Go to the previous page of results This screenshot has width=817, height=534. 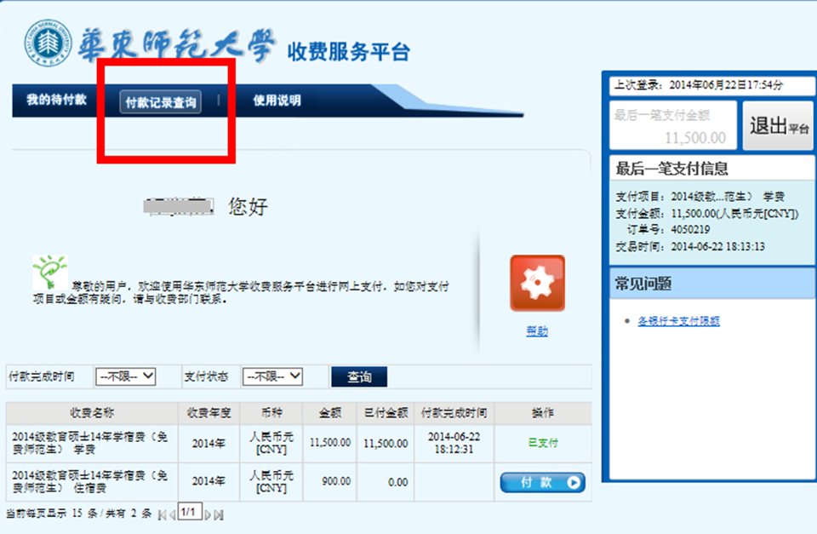tap(172, 515)
